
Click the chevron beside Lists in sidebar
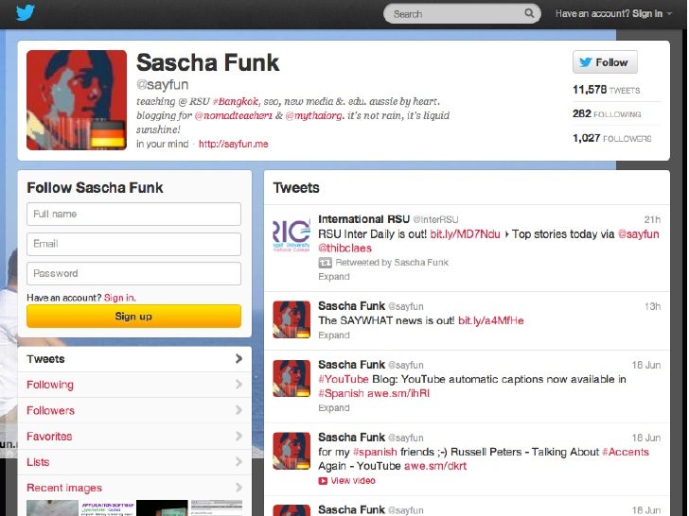tap(238, 461)
